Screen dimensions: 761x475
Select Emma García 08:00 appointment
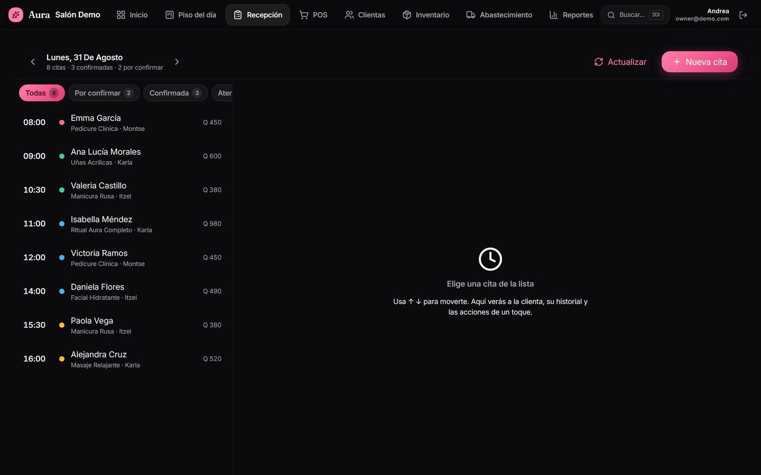pyautogui.click(x=122, y=122)
